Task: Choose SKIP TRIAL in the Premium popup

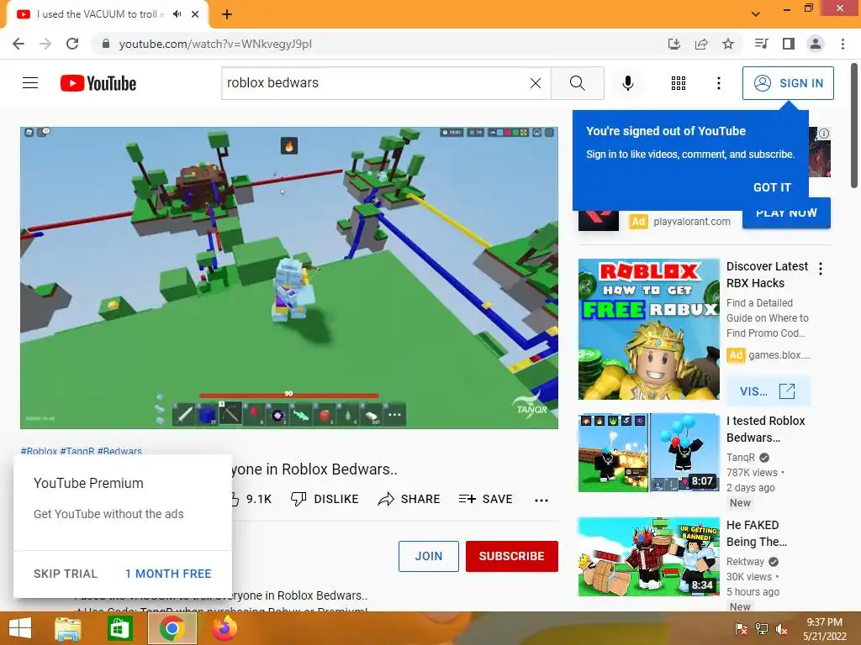Action: click(x=66, y=574)
